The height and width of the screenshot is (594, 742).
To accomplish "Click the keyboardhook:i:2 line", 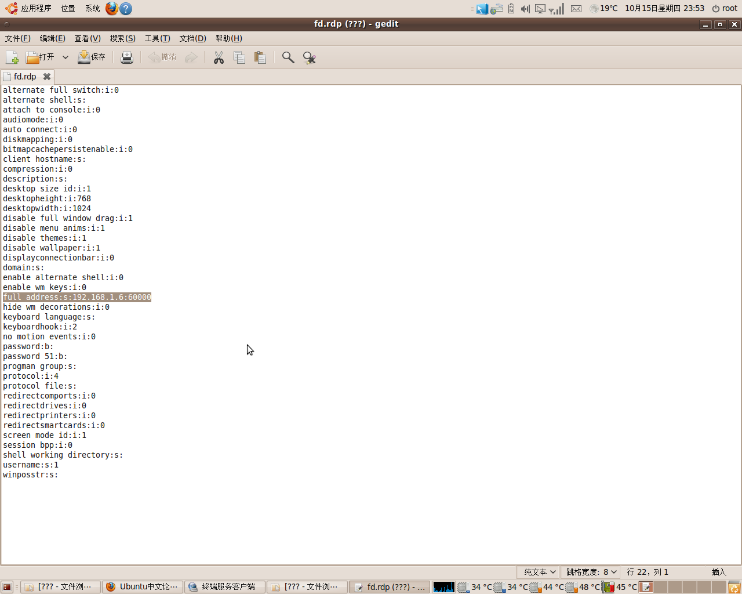I will coord(40,327).
